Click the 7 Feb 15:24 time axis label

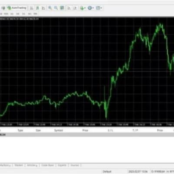[x=106, y=124]
